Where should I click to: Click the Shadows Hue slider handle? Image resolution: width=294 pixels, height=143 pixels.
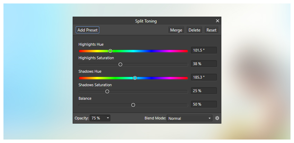coord(135,78)
